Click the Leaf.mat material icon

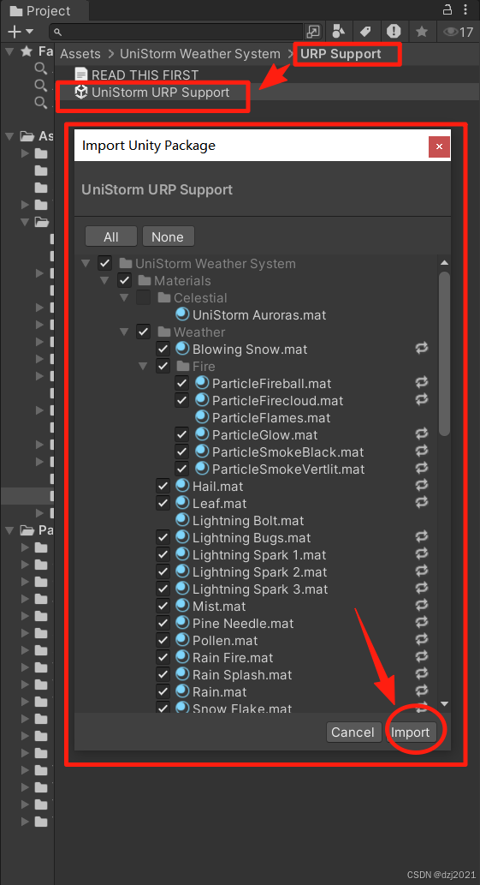click(x=182, y=503)
